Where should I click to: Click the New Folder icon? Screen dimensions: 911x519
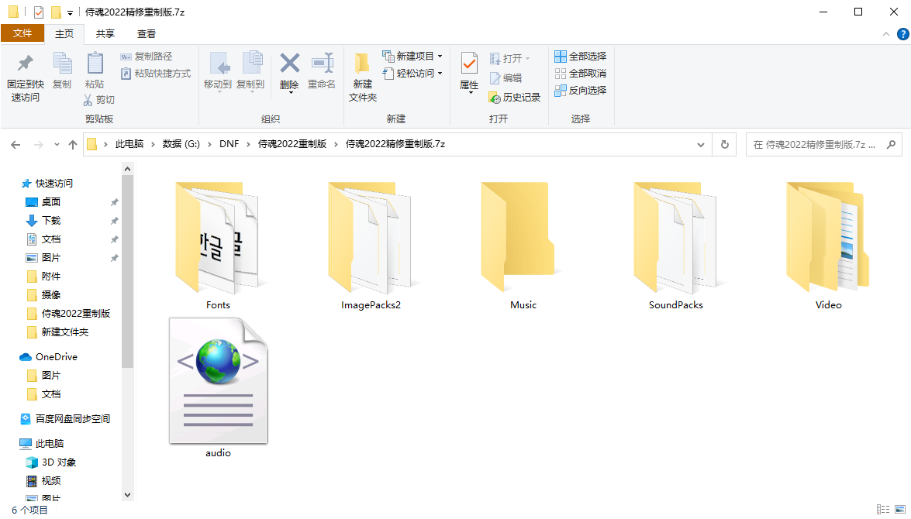[362, 64]
